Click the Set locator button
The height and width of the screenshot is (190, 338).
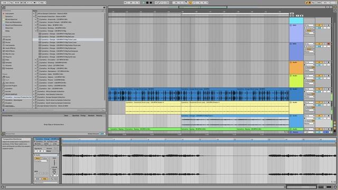(x=292, y=13)
